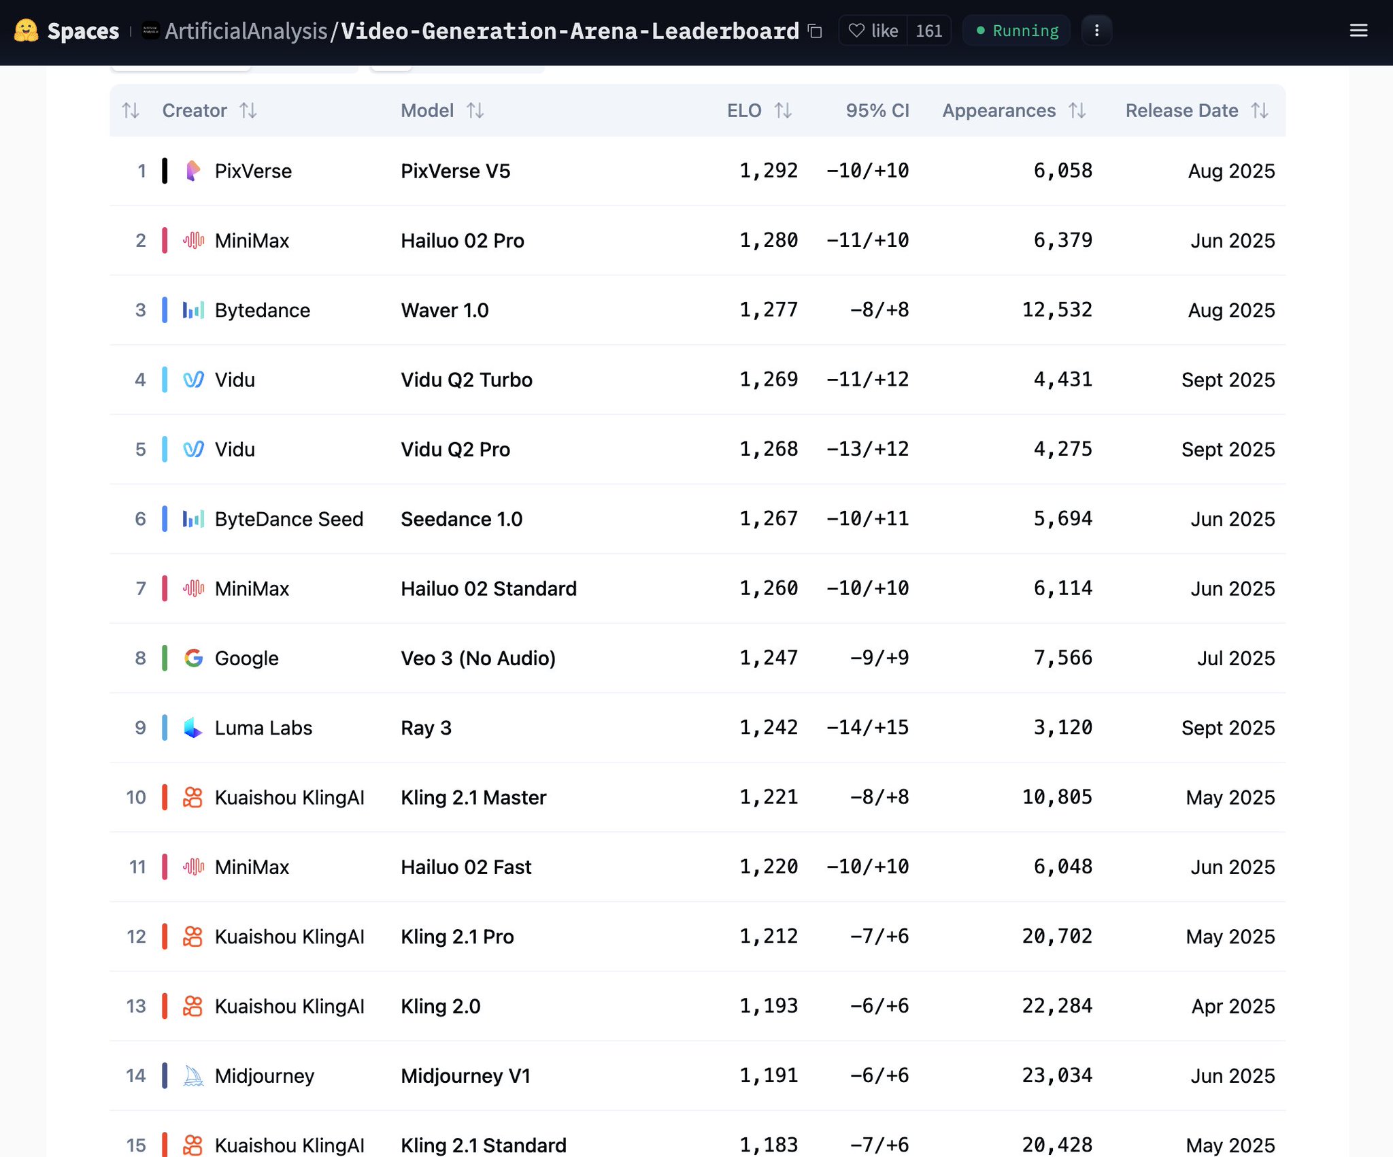Open the Video-Generation-Arena-Leaderboard space link

pyautogui.click(x=570, y=31)
